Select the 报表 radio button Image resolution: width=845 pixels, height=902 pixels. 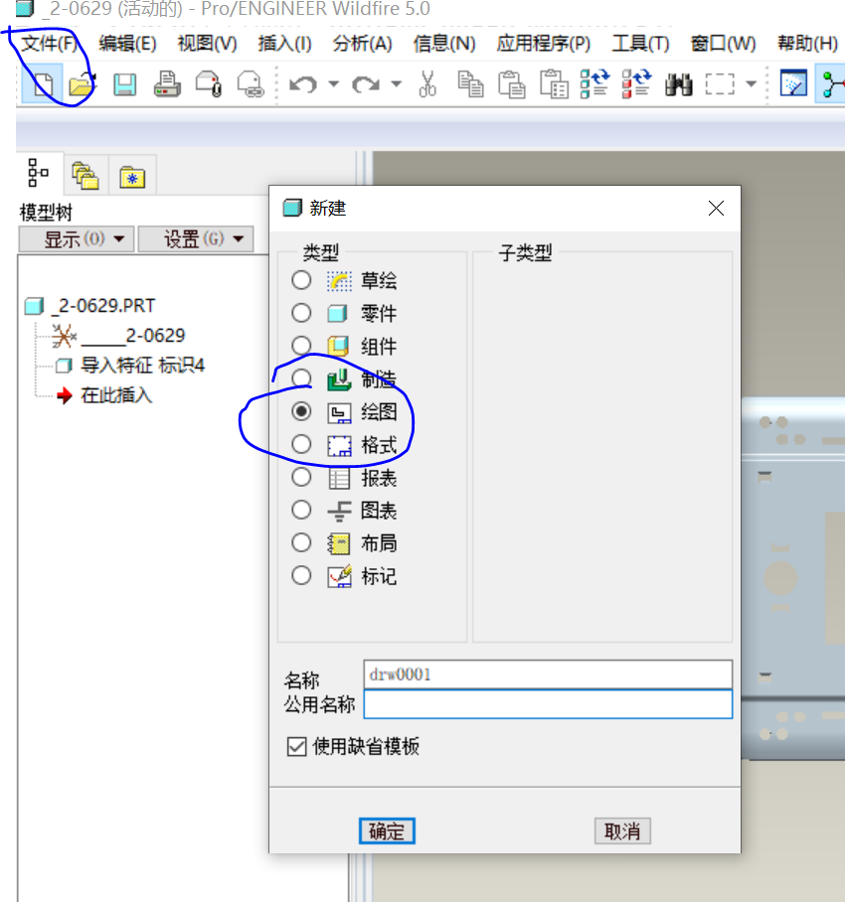point(301,477)
